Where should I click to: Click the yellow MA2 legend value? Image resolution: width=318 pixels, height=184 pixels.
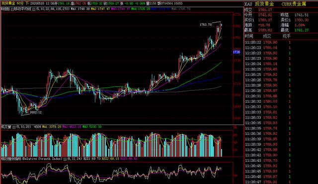click(x=100, y=9)
